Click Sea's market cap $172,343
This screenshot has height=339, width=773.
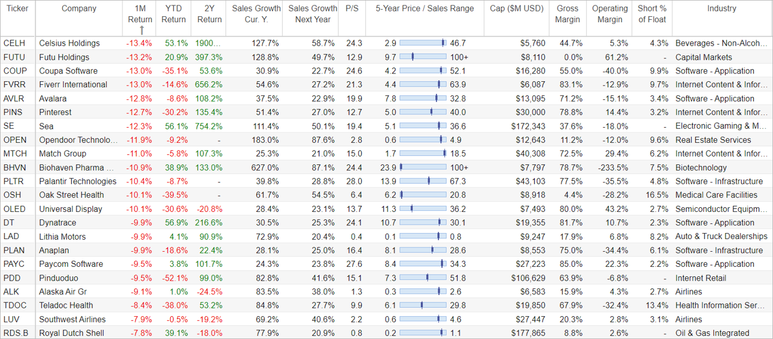[528, 126]
